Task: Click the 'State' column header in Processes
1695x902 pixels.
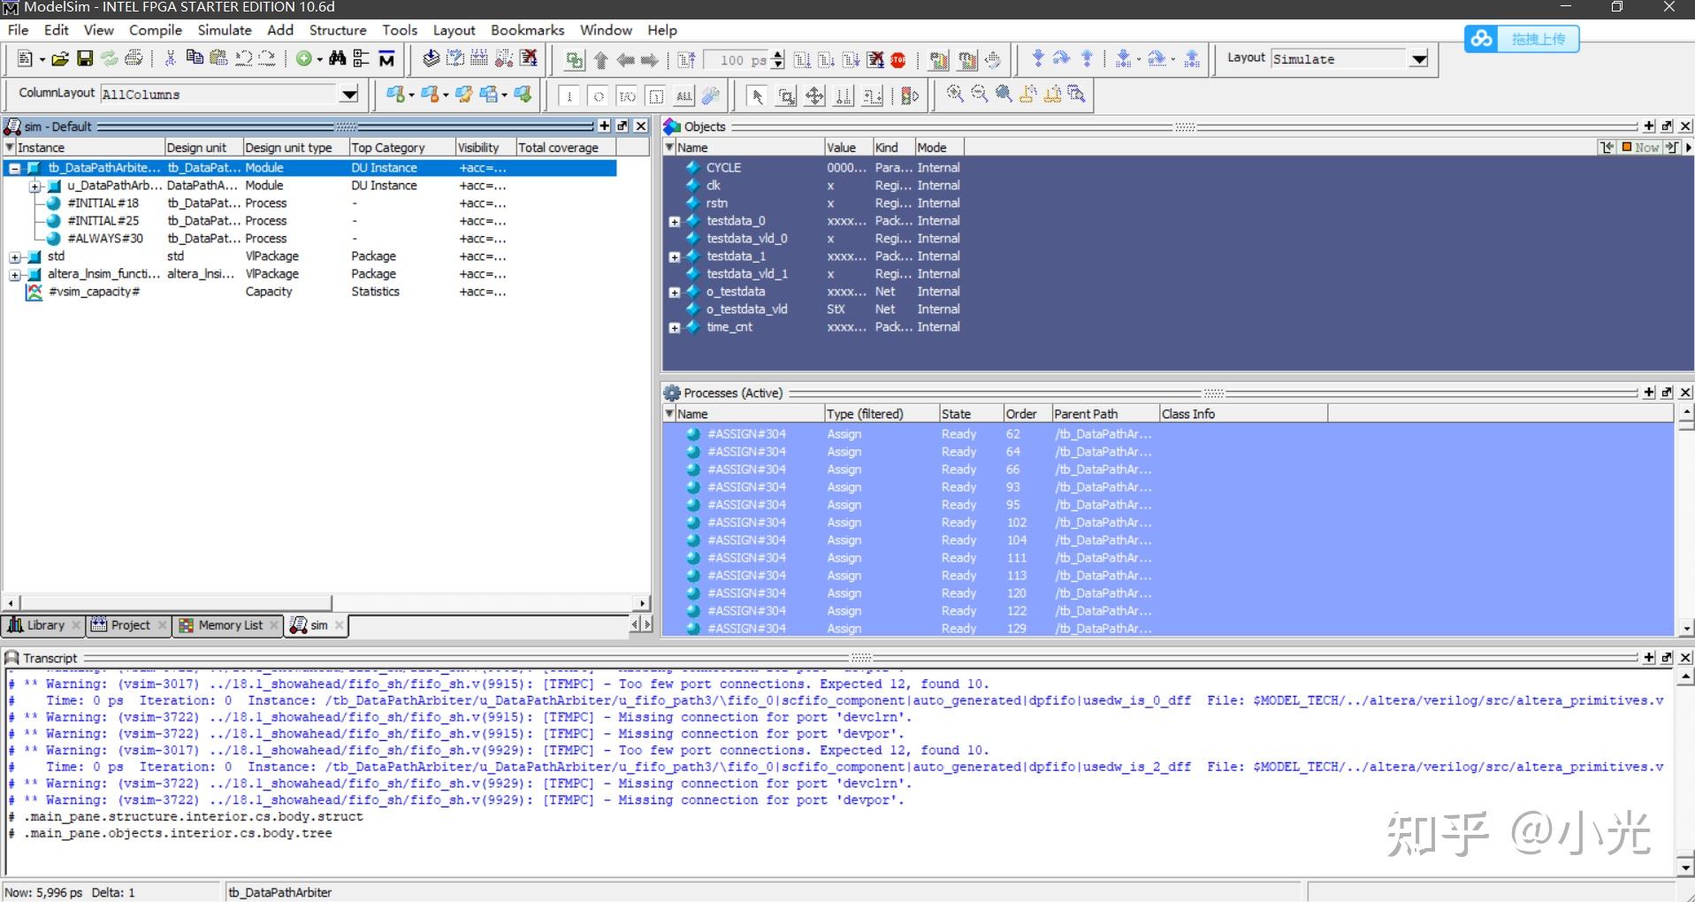Action: (970, 414)
